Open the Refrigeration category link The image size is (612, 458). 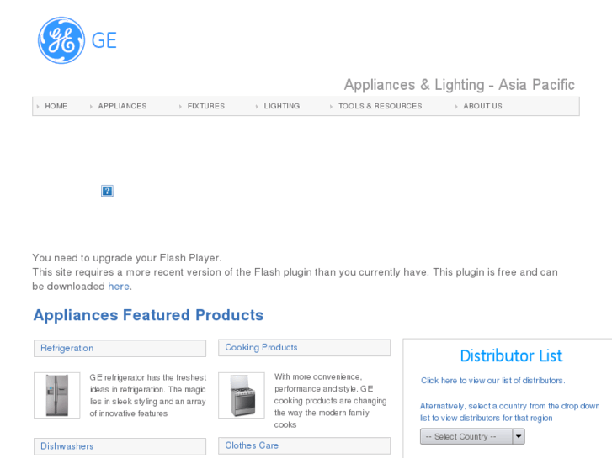67,348
